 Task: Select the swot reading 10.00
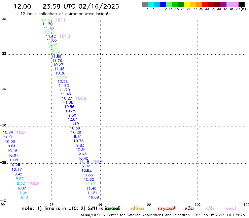[10, 142]
